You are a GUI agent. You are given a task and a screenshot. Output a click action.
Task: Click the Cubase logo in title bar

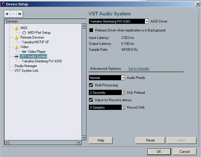tap(3, 4)
